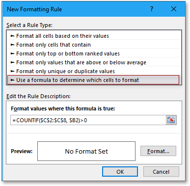
Task: Click arrow bullet beside 'Use a formula' rule
Action: (x=12, y=80)
